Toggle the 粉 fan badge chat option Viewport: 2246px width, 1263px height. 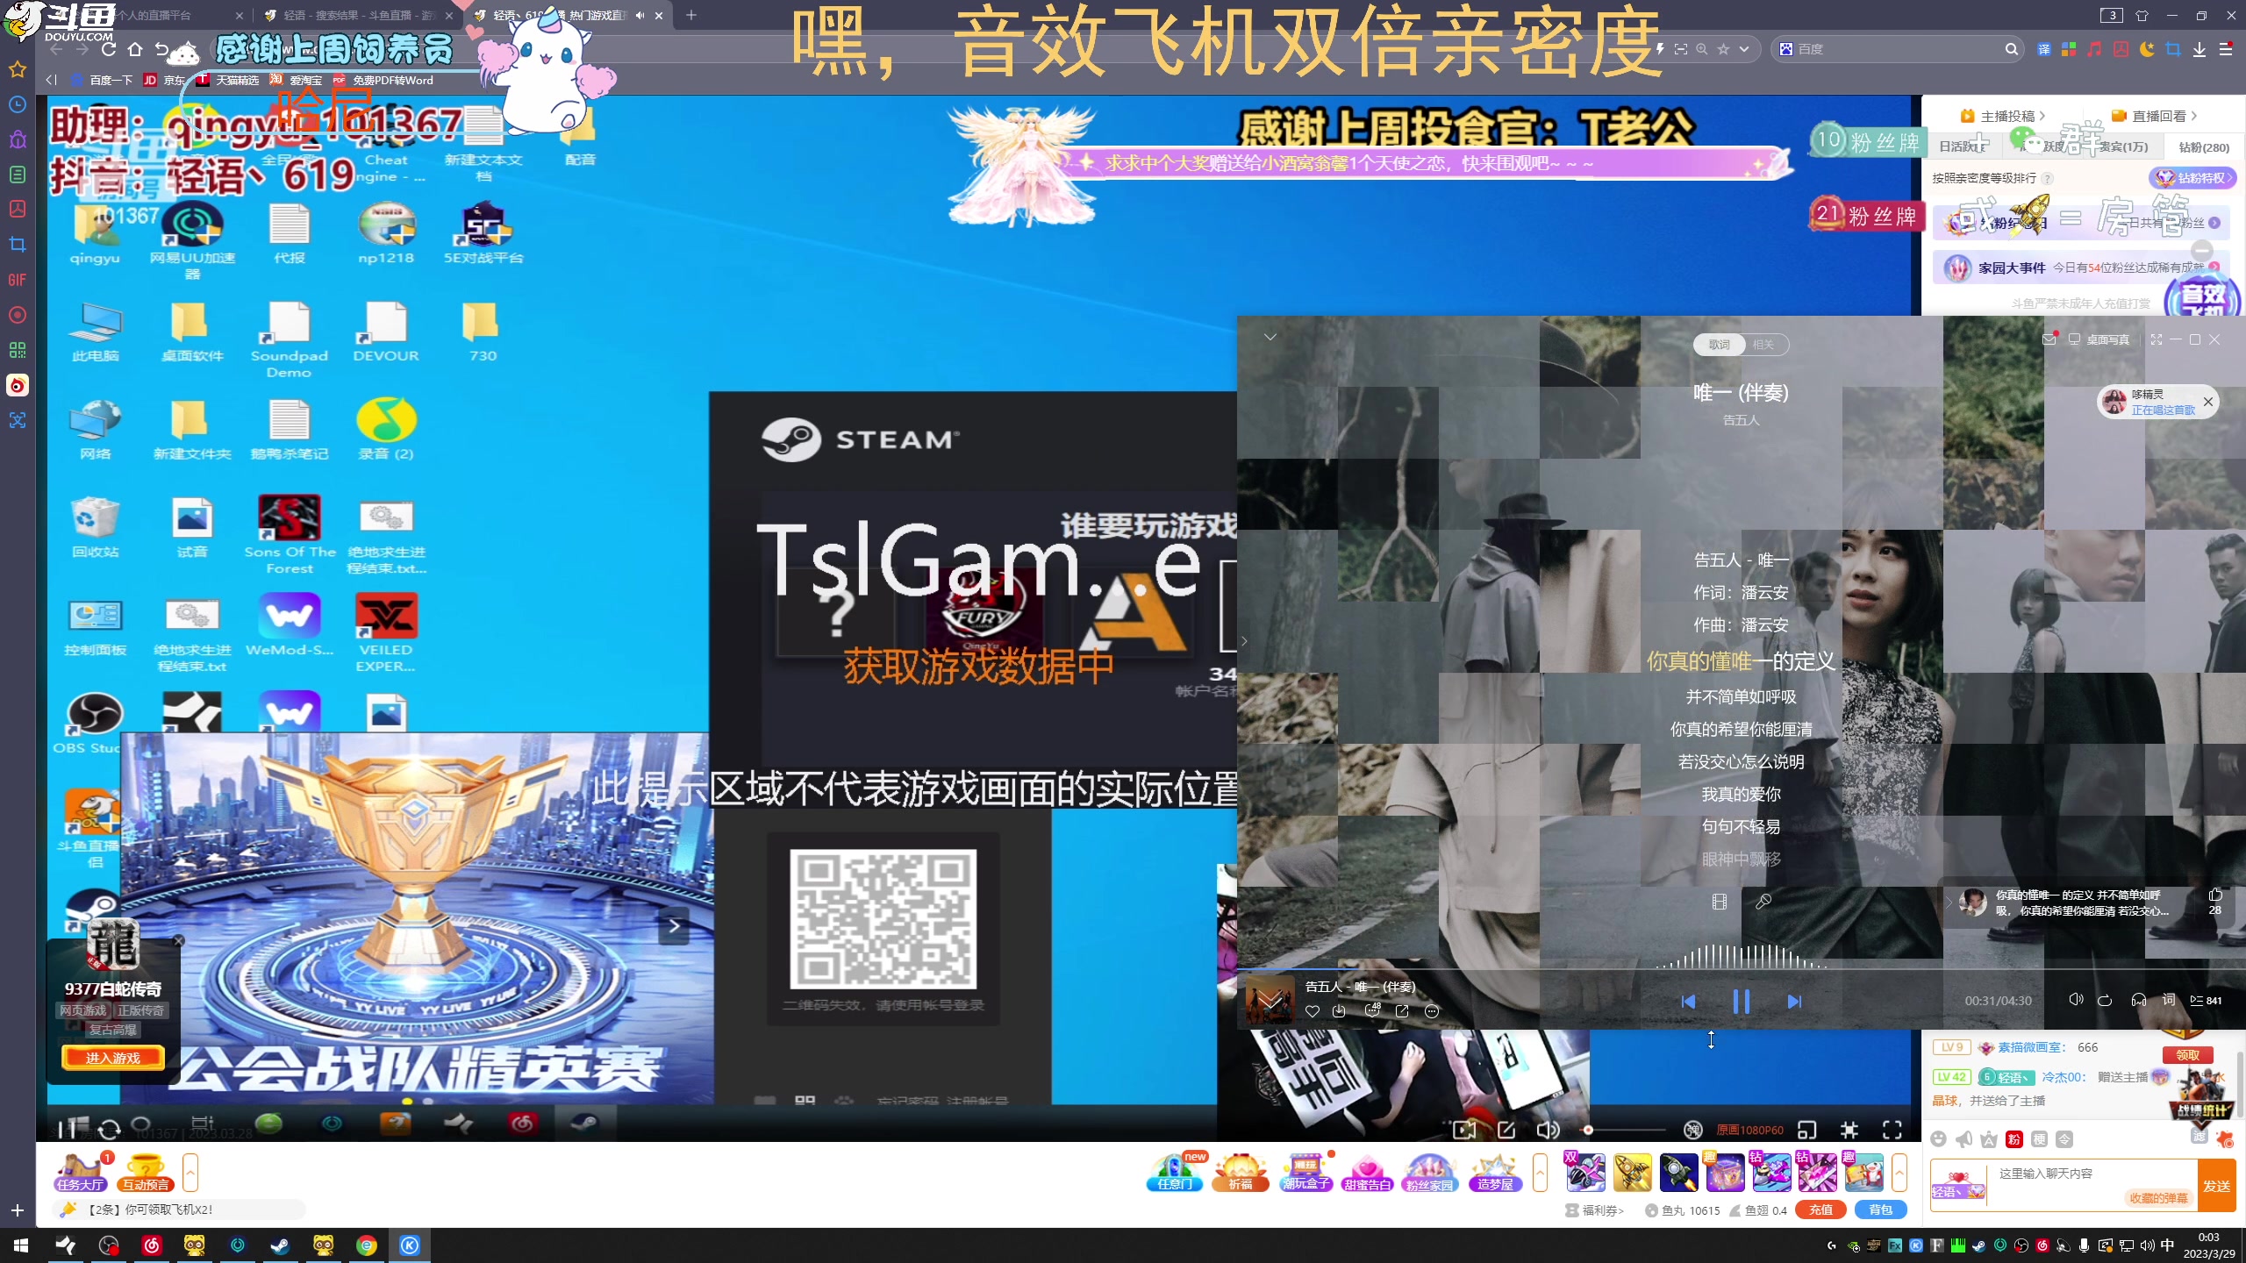pos(2014,1138)
